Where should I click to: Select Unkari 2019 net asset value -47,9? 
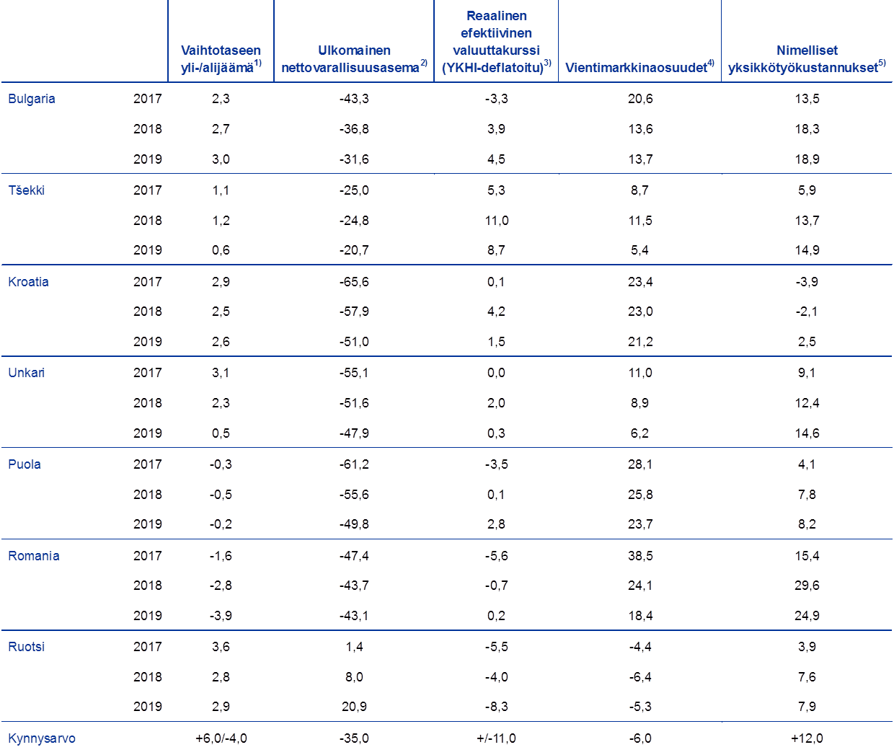354,433
